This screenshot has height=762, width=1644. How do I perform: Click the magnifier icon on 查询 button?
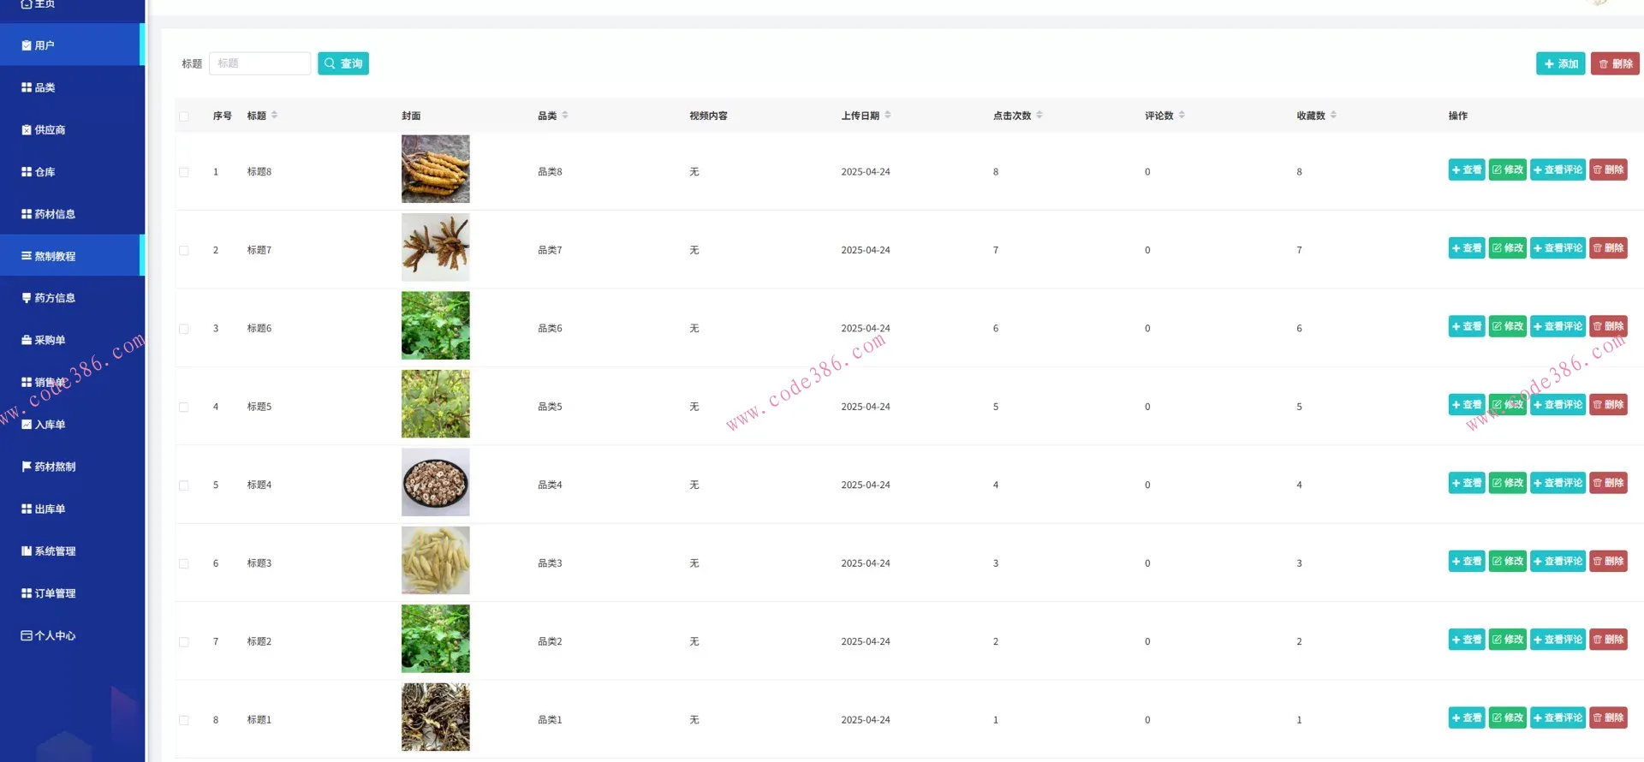pyautogui.click(x=330, y=63)
